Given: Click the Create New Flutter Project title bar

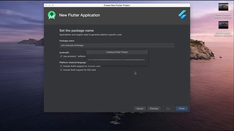Looking at the screenshot, I should [117, 5].
